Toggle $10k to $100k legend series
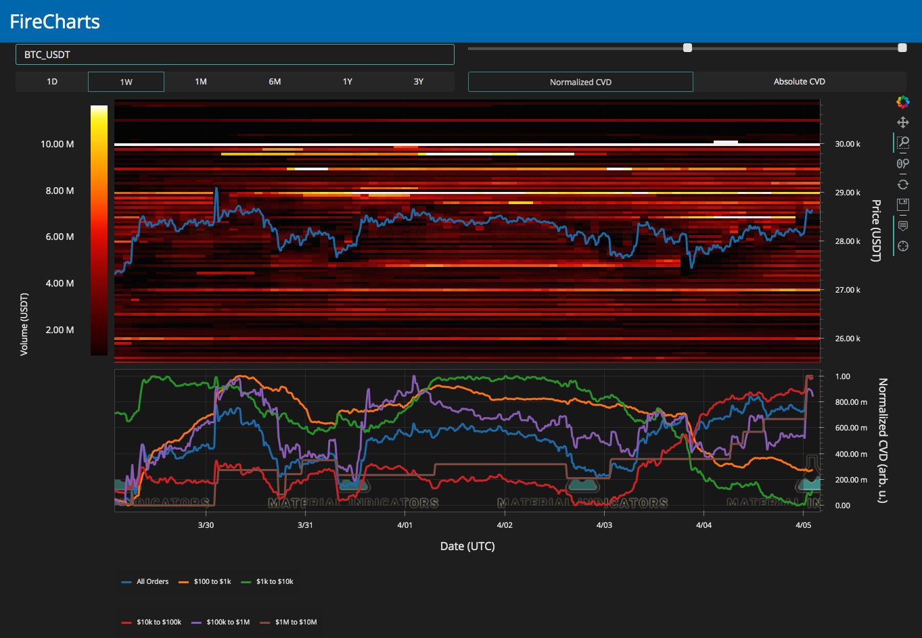The width and height of the screenshot is (922, 638). (x=152, y=622)
